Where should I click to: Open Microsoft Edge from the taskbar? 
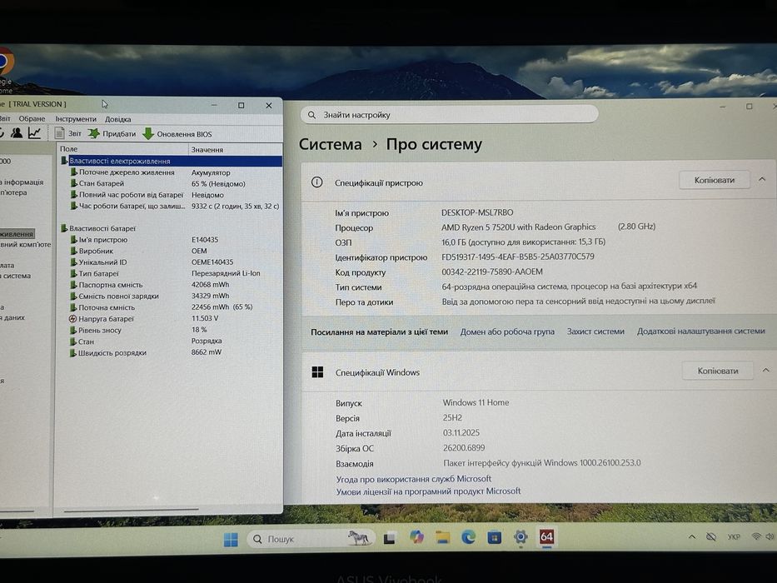(468, 537)
